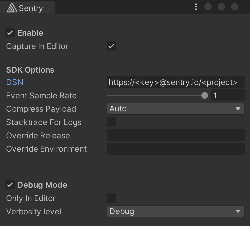Screen dimensions: 250x226
Task: Open the three-dot kebab options menu
Action: [196, 7]
